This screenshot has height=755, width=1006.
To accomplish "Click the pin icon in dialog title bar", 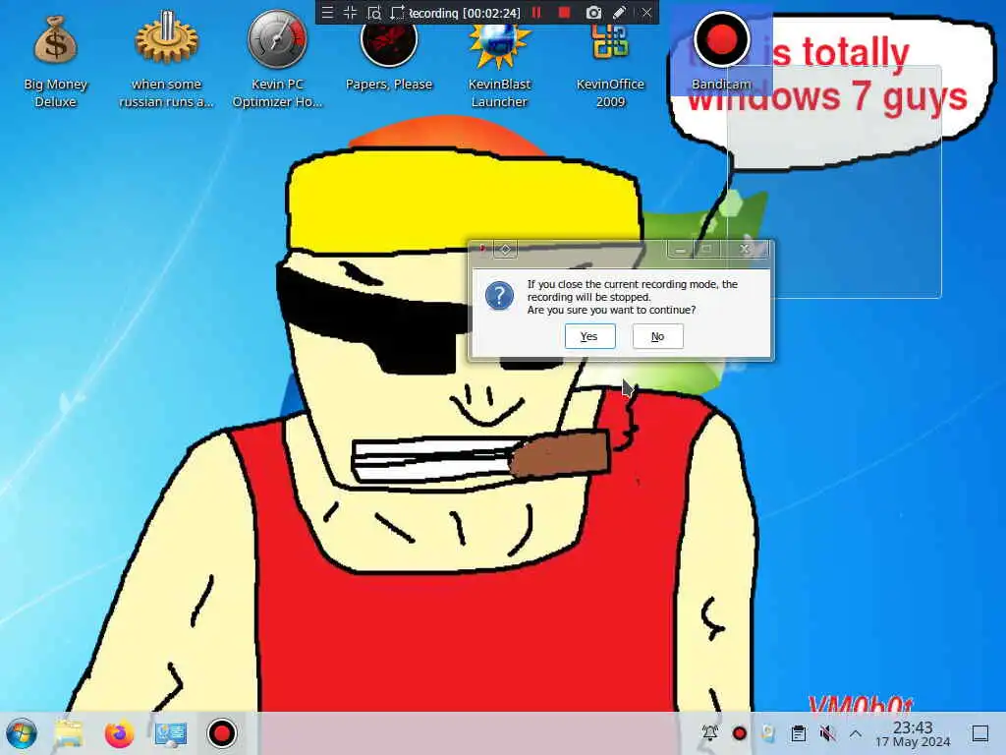I will [506, 249].
